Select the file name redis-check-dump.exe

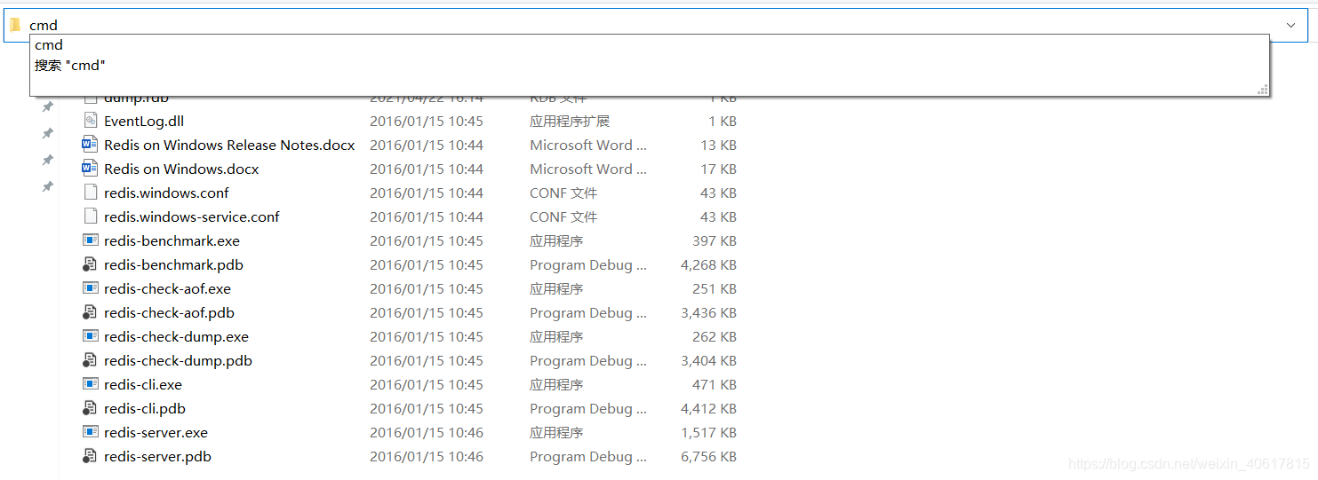tap(176, 336)
